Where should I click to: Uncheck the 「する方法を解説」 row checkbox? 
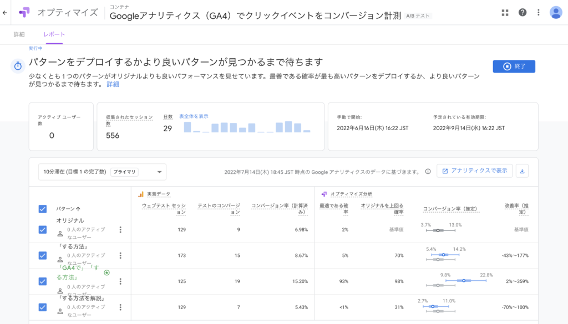coord(42,307)
